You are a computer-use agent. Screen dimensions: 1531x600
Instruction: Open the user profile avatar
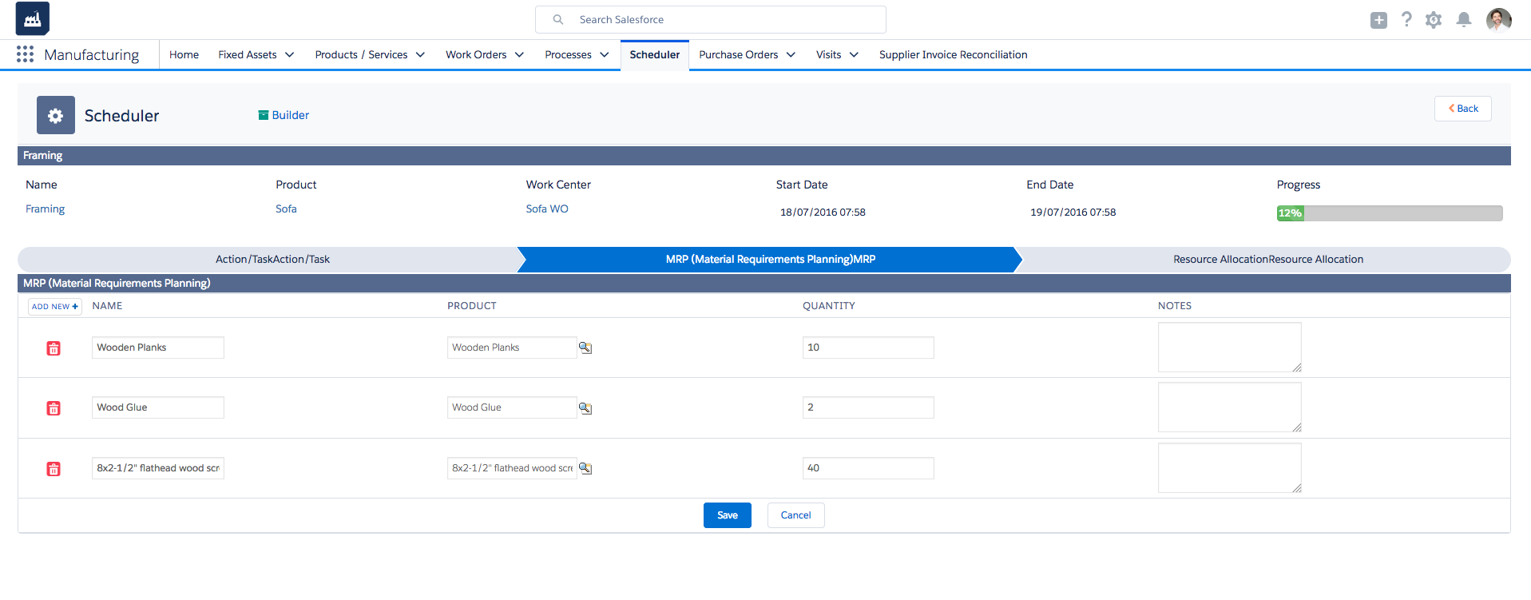(1499, 20)
